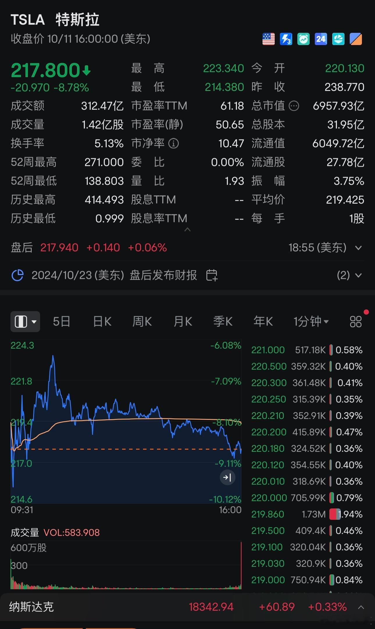Tap the 平均价 219.425 value
This screenshot has width=375, height=629.
click(x=345, y=200)
